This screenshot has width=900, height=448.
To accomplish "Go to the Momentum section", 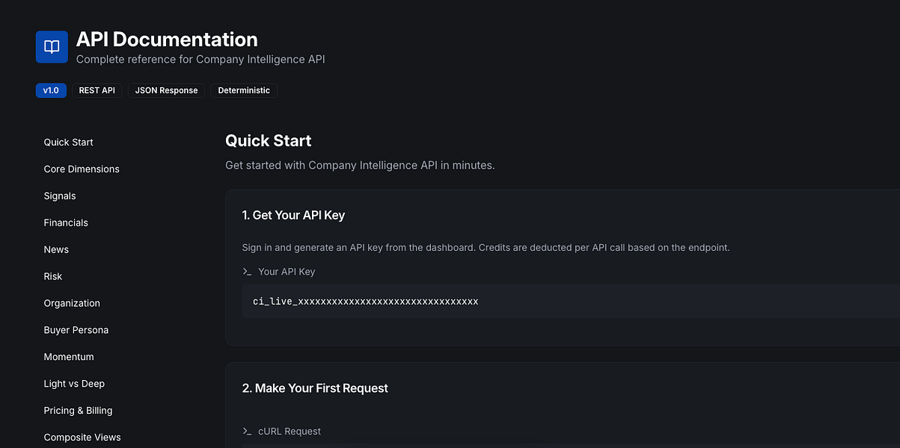I will coord(69,358).
